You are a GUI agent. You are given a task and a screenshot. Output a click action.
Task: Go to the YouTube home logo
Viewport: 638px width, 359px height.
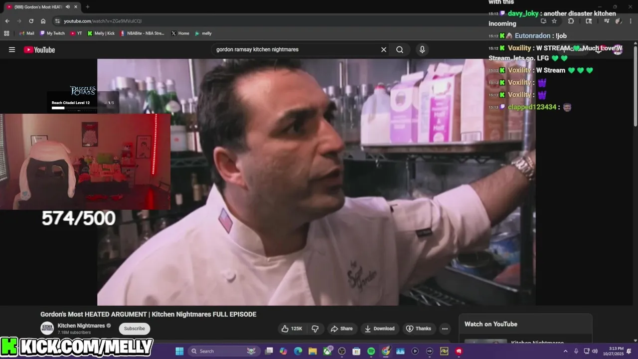39,49
